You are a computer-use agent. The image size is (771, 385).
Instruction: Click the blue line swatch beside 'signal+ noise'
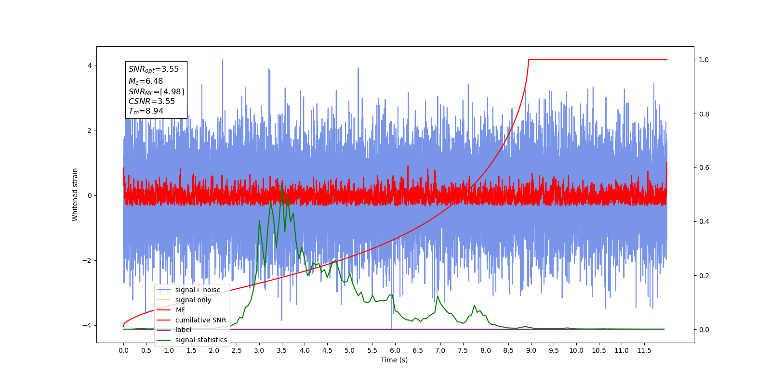tap(164, 290)
